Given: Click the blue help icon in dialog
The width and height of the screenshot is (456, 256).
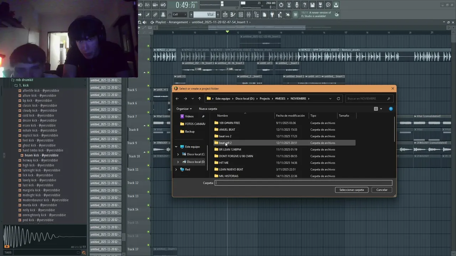Looking at the screenshot, I should coord(391,109).
